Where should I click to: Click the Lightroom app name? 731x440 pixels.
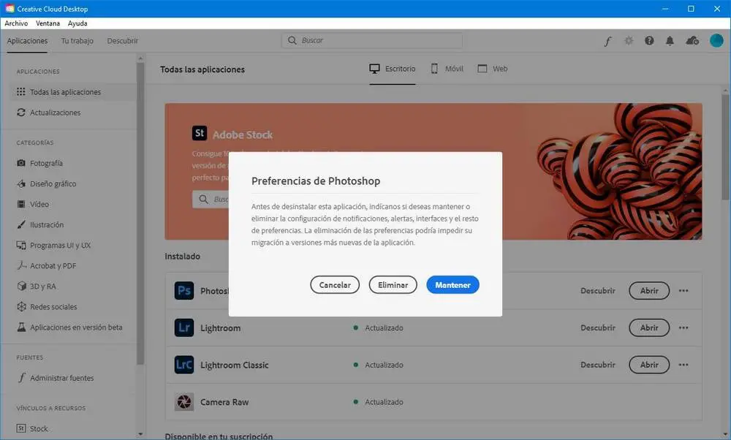click(x=221, y=327)
